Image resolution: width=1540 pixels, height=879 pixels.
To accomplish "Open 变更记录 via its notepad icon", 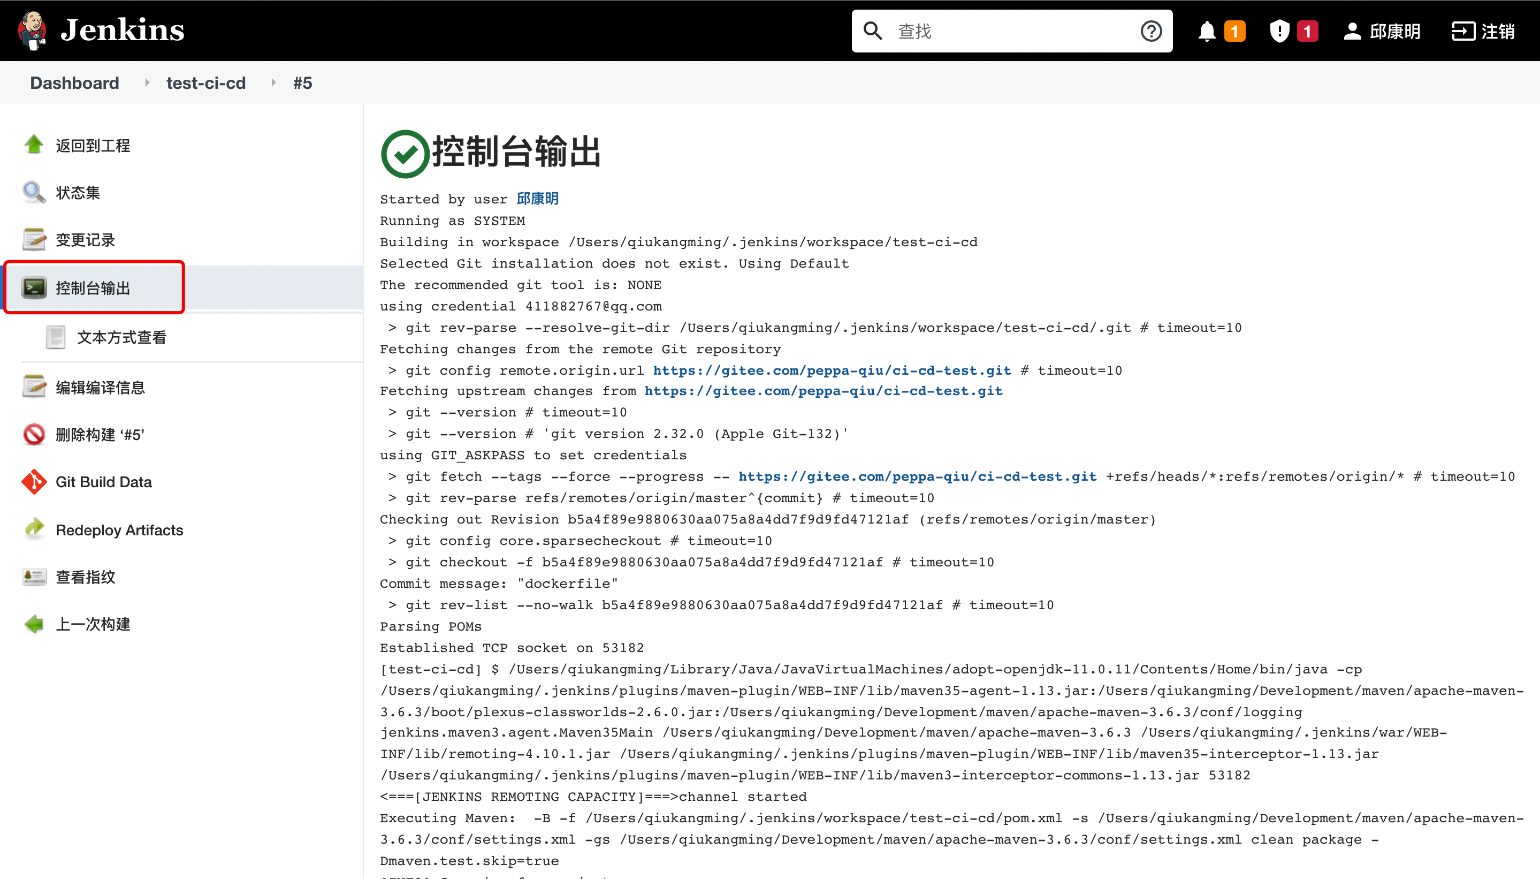I will tap(34, 240).
